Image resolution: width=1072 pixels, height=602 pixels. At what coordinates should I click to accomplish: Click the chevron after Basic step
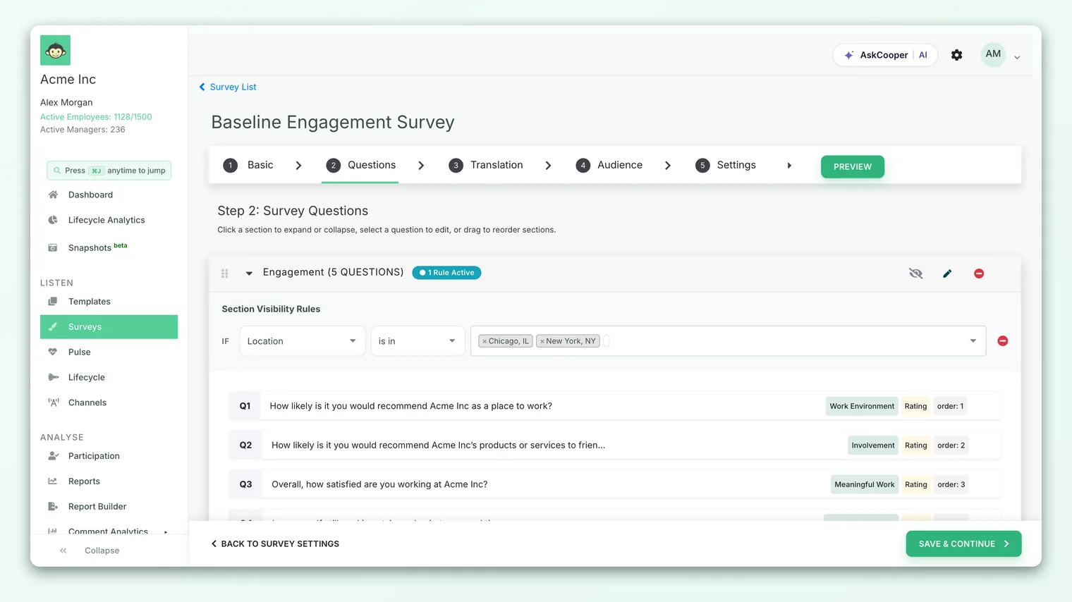(x=298, y=166)
